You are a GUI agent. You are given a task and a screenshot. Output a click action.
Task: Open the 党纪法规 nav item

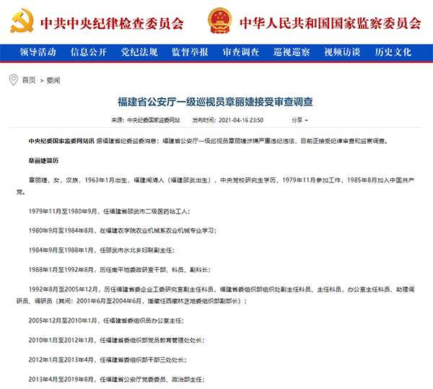coord(139,53)
